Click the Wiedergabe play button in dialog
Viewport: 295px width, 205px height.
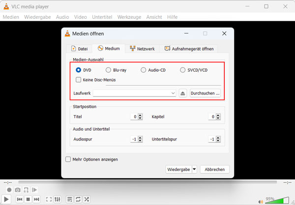(179, 170)
